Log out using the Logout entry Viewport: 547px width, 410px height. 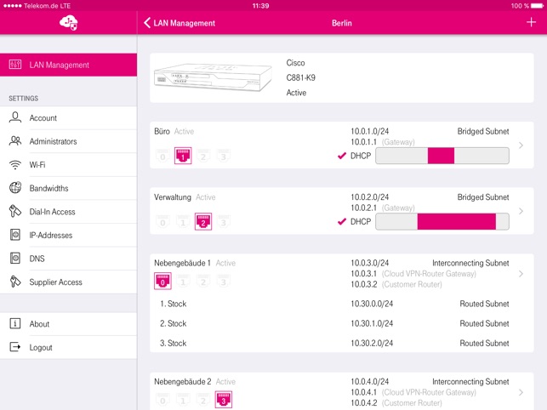(68, 347)
